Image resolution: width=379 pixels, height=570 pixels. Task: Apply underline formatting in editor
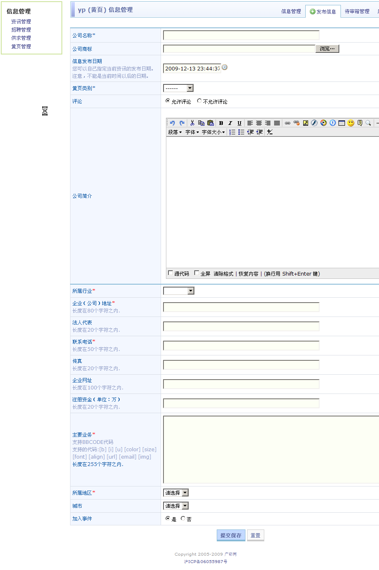click(239, 123)
